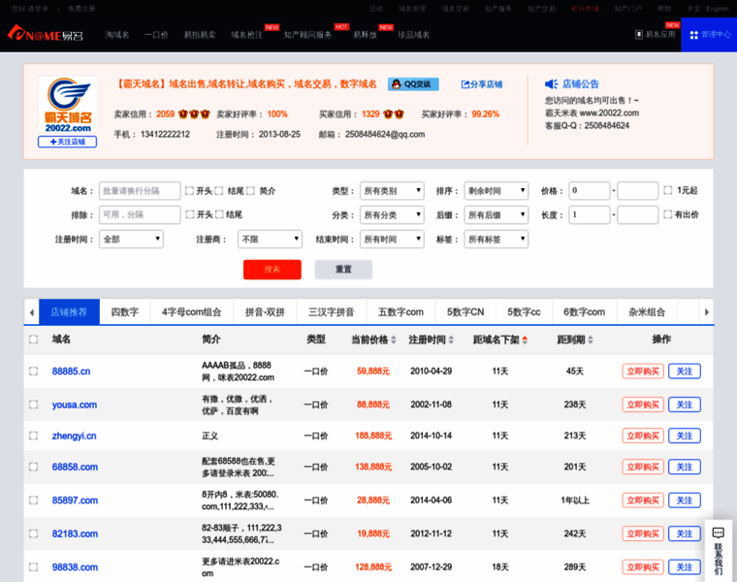Viewport: 737px width, 582px height.
Task: Click the 易名应用 mobile app icon
Action: pyautogui.click(x=639, y=35)
